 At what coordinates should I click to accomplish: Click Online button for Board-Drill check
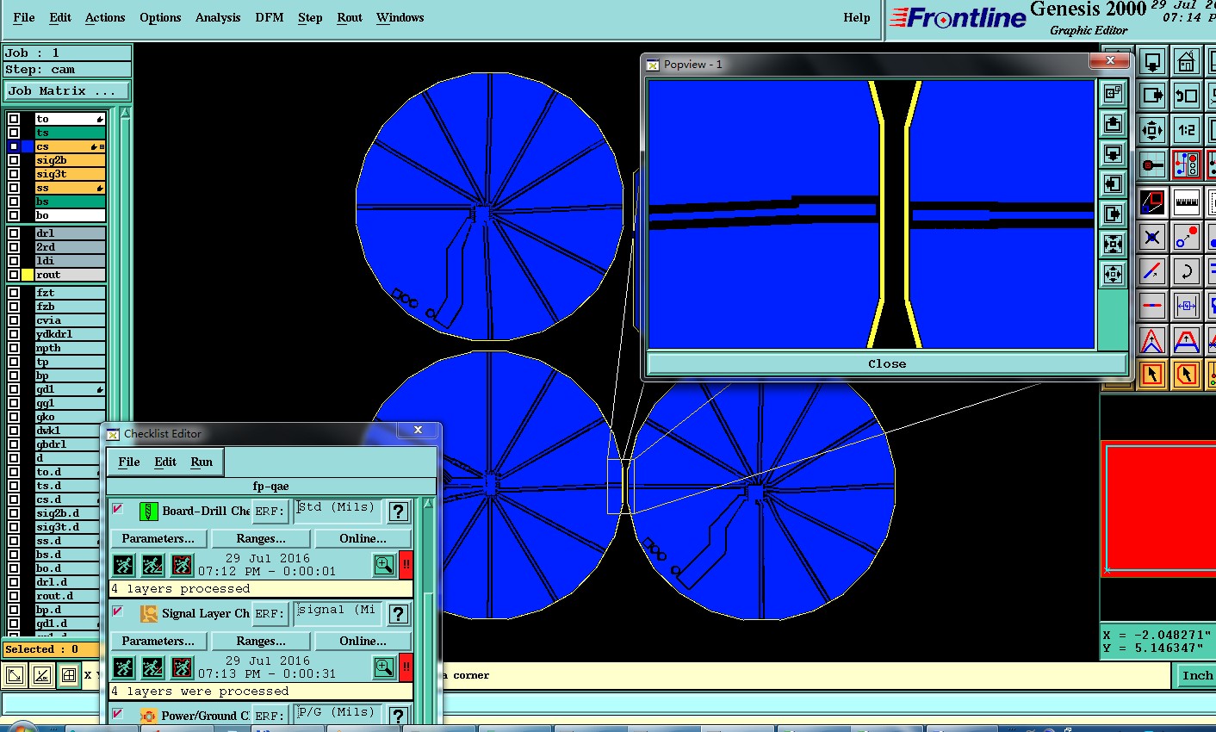[x=363, y=538]
